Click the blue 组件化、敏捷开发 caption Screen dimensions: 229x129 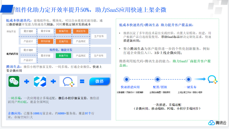[61, 50]
